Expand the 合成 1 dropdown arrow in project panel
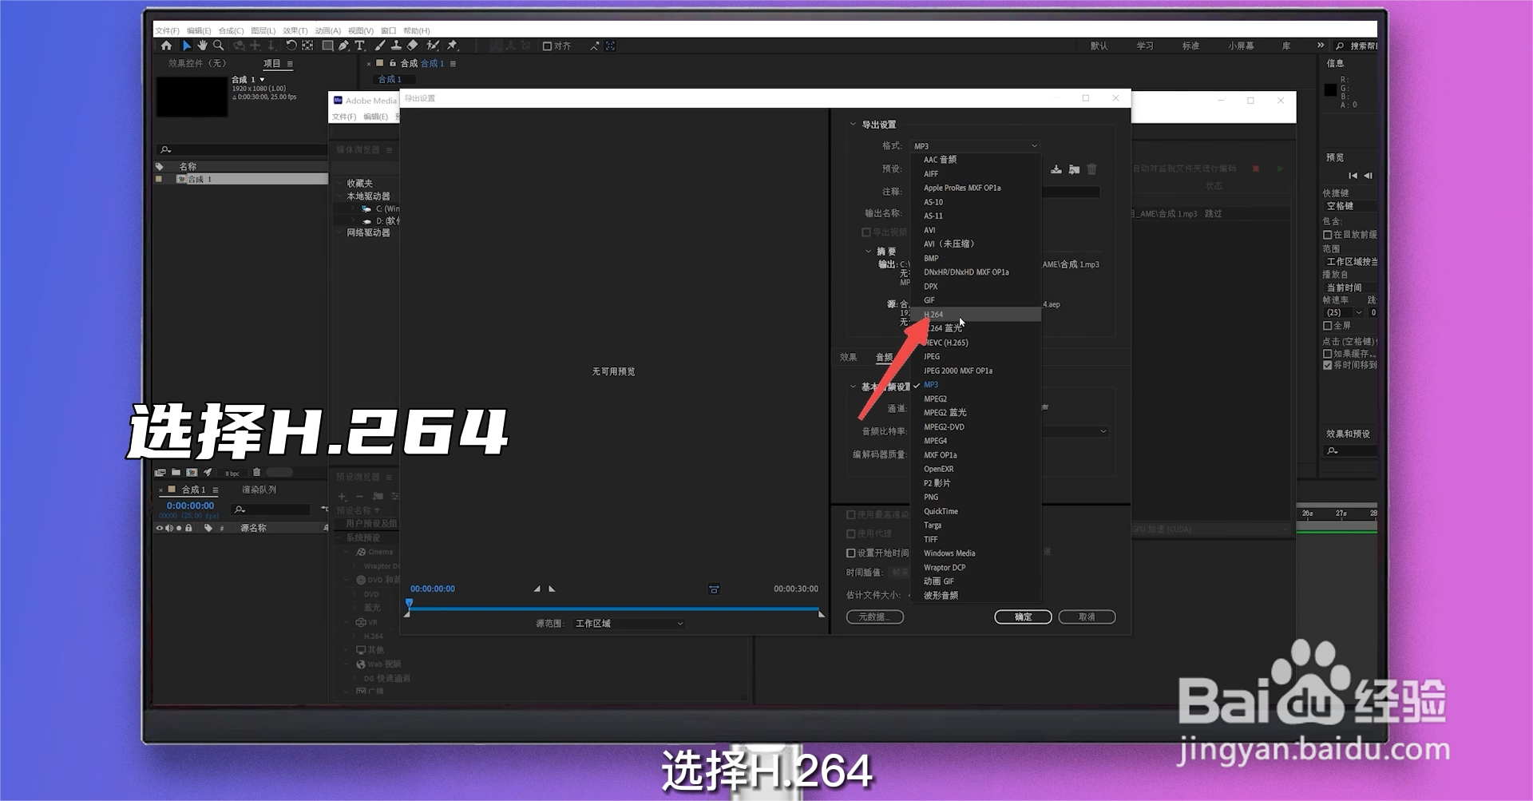 coord(262,80)
